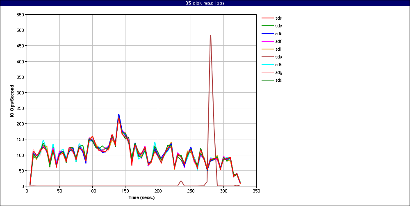Click the peak at 140 seconds

119,114
